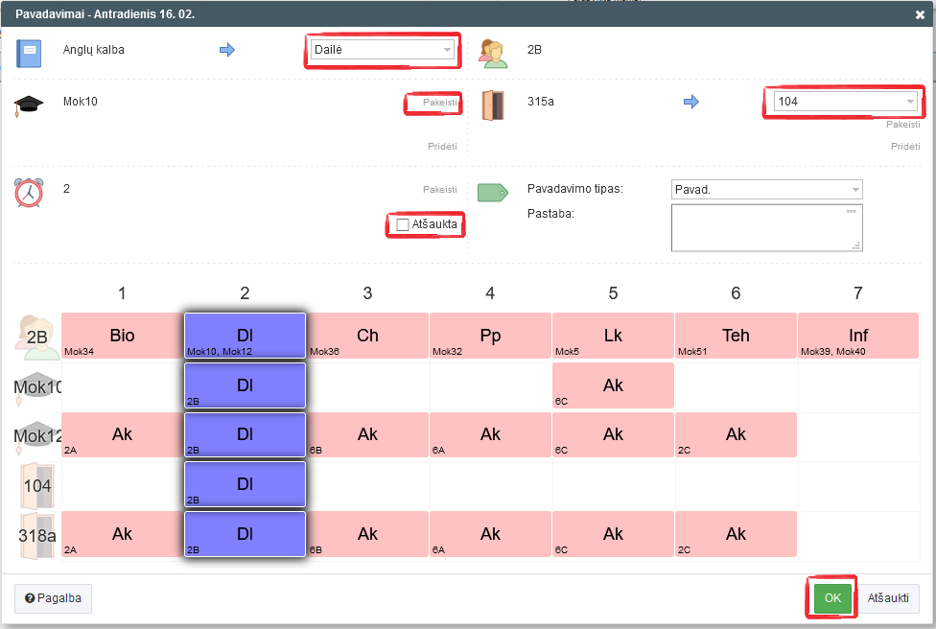Viewport: 936px width, 629px height.
Task: Select the Teh lesson with Mok51
Action: coord(736,336)
